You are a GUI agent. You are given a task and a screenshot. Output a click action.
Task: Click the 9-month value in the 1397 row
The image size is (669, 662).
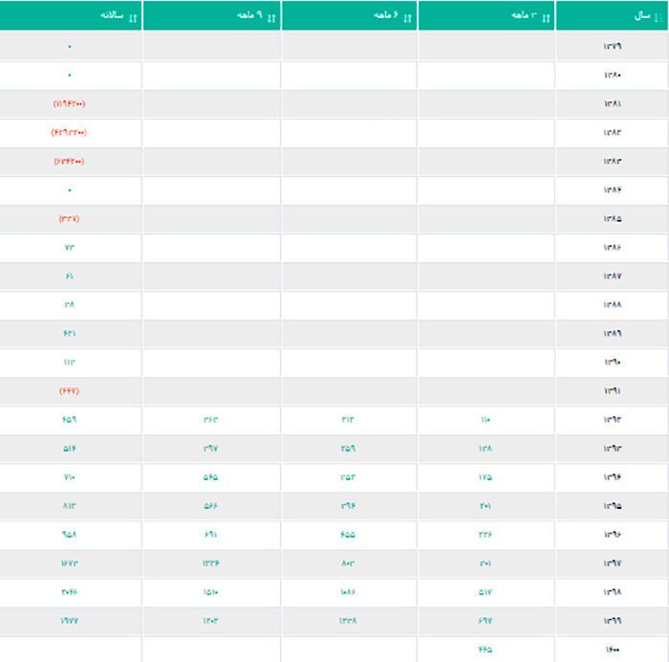tap(211, 563)
